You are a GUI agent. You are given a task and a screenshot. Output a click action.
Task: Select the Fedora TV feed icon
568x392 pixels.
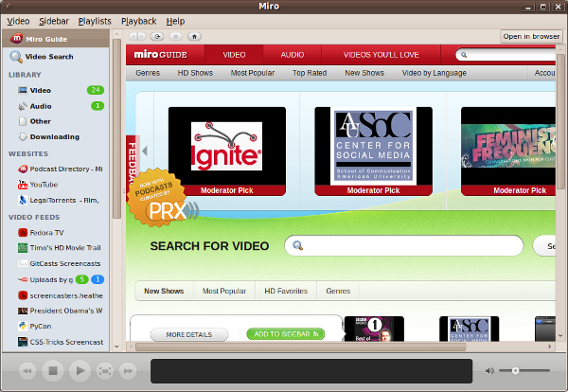[x=23, y=233]
